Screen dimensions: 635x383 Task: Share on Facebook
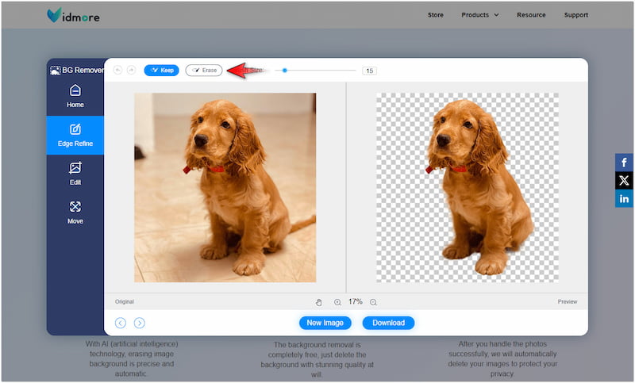(x=624, y=163)
